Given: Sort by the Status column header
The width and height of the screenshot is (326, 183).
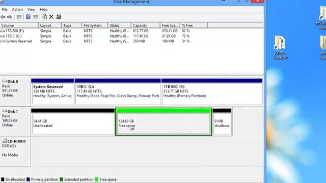Looking at the screenshot, I should pos(120,25).
